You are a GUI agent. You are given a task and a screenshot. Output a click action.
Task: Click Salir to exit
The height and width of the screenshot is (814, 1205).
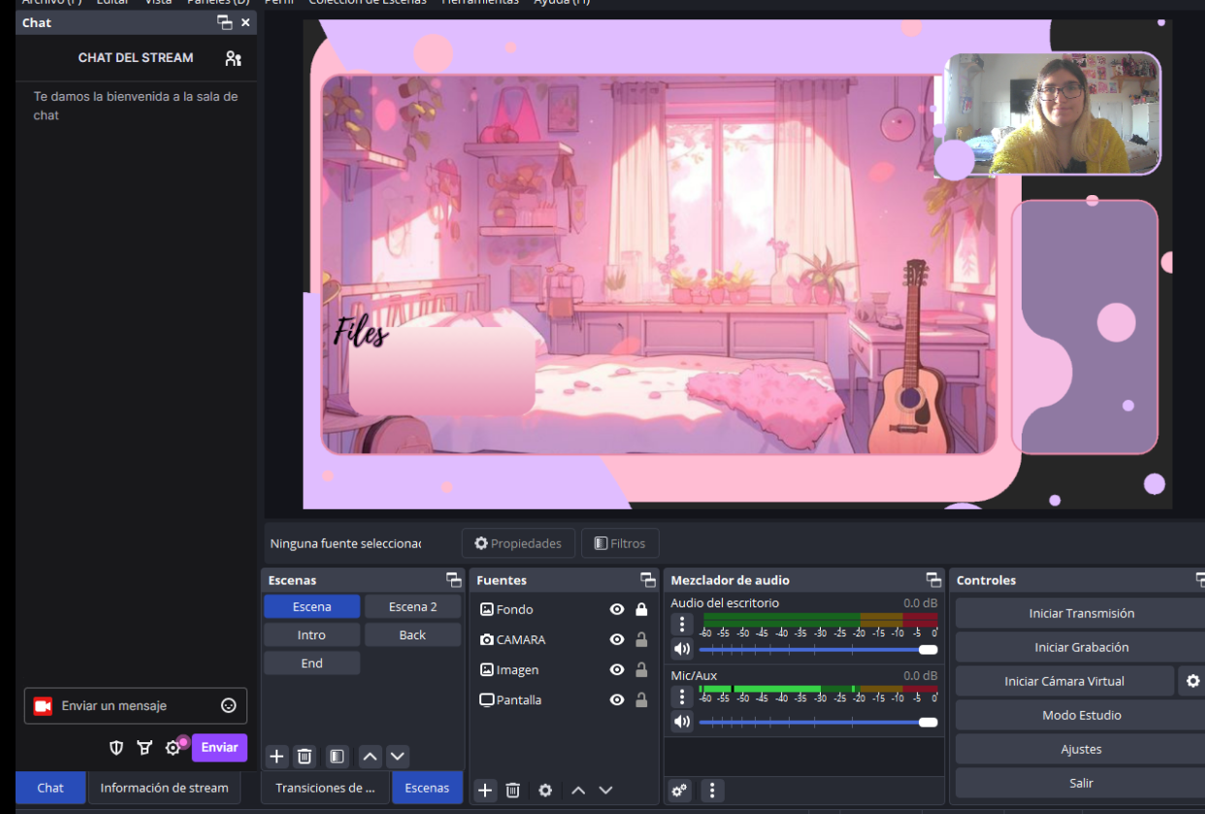click(1082, 783)
